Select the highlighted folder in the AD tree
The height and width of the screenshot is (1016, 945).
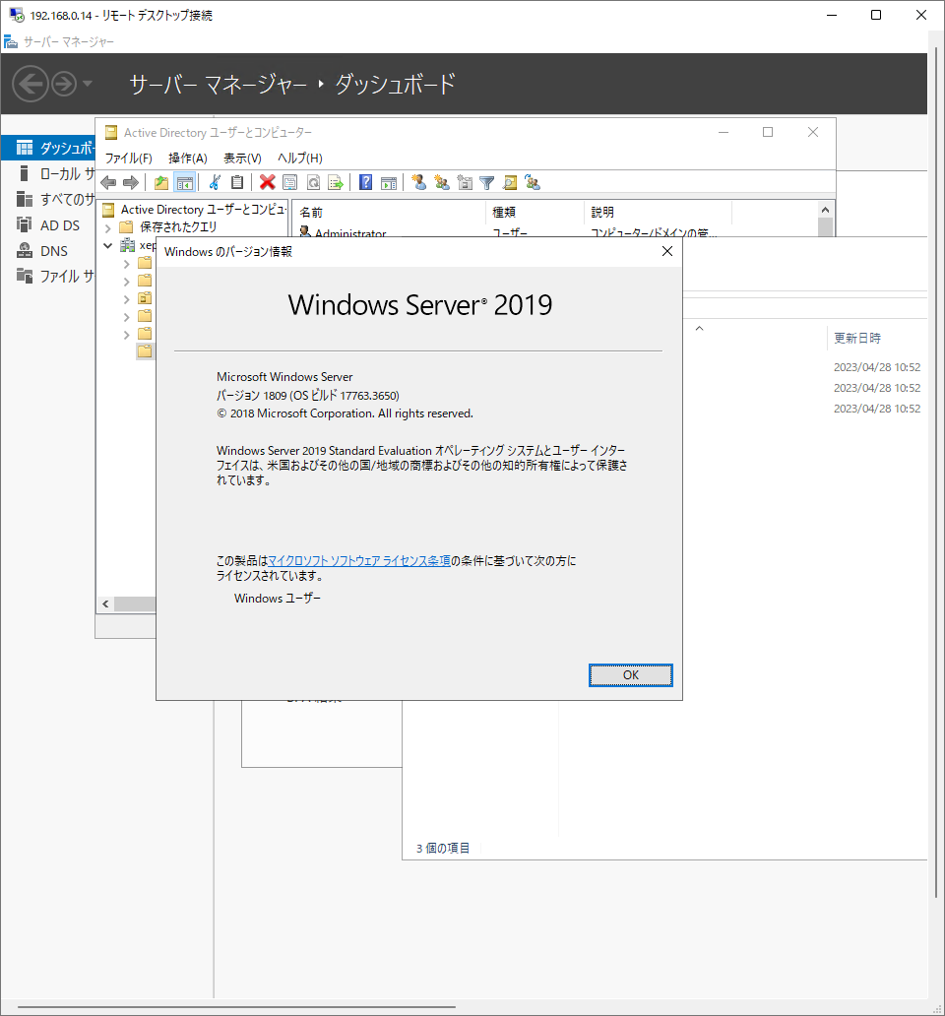click(x=145, y=351)
